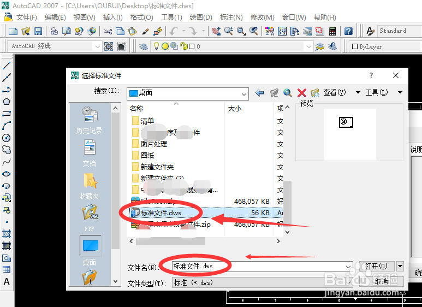This screenshot has height=307, width=422.
Task: Click the Open file toolbar icon
Action: tap(26, 31)
